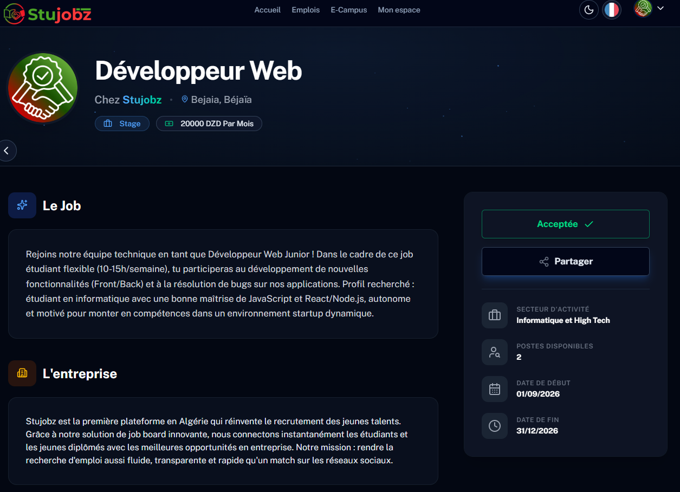
Task: Open the Mon espace section
Action: click(x=399, y=10)
